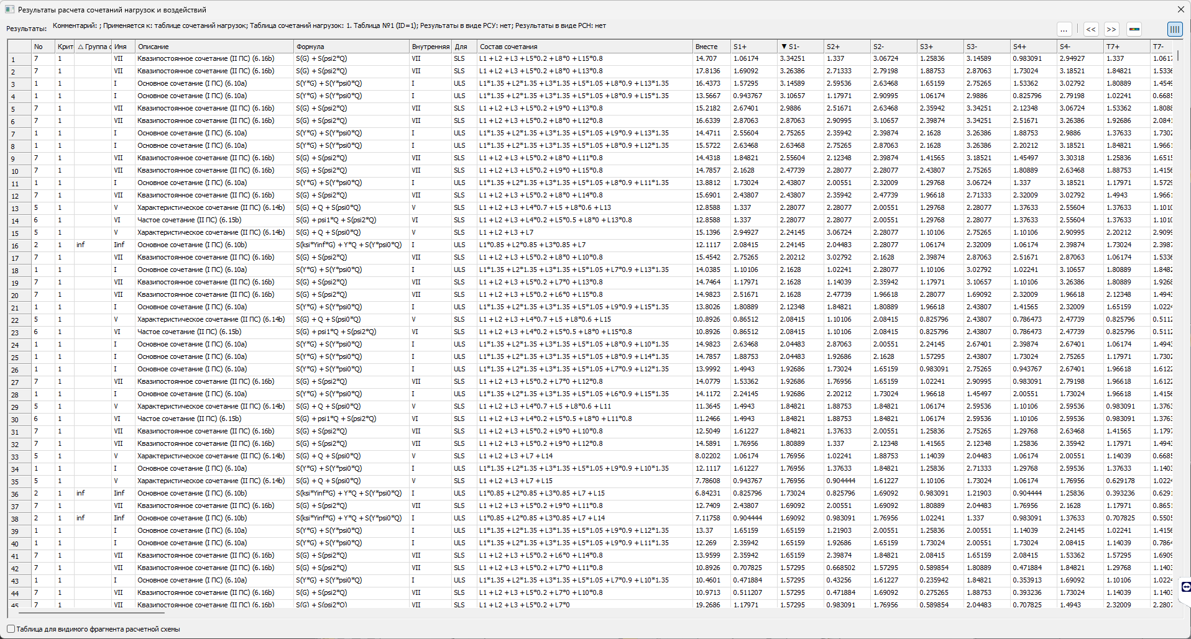Click the << previous results button
The image size is (1191, 639).
[1091, 29]
